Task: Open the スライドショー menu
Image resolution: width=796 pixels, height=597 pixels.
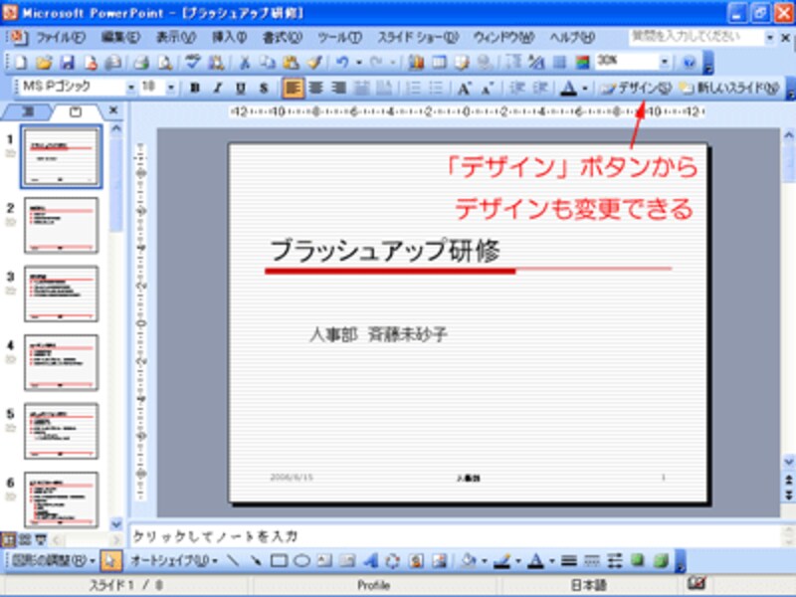Action: pos(418,37)
